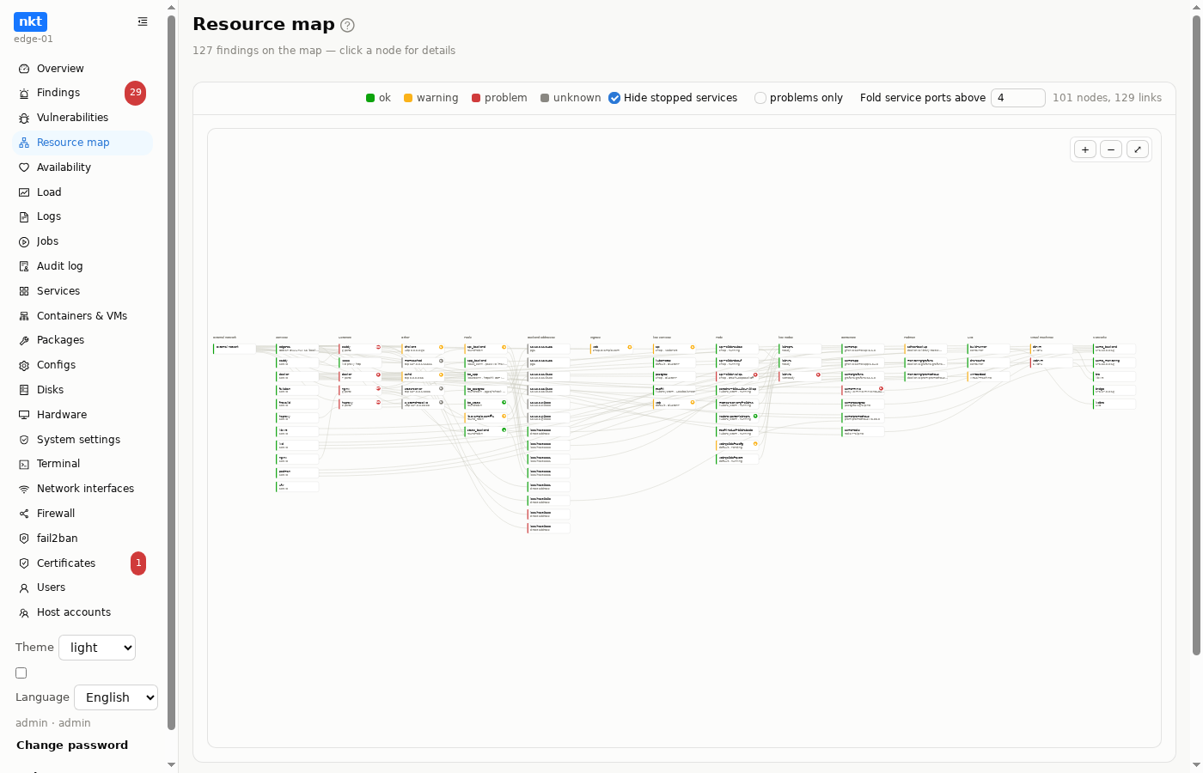Select Resource map in the sidebar
The height and width of the screenshot is (773, 1203).
click(x=82, y=143)
